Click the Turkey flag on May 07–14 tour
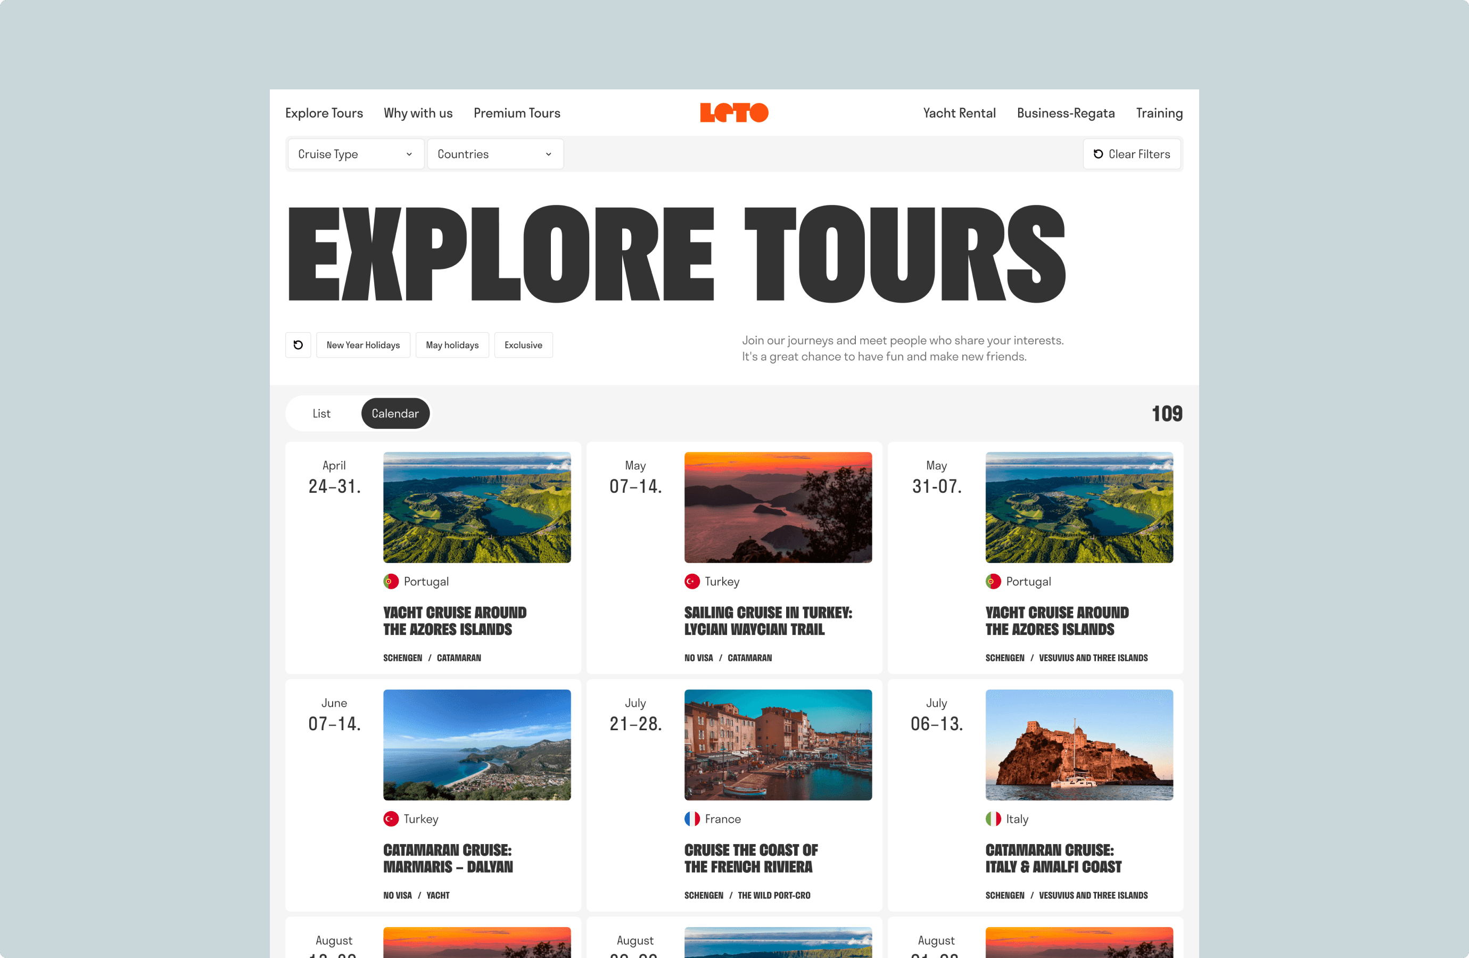This screenshot has width=1469, height=958. click(x=692, y=582)
